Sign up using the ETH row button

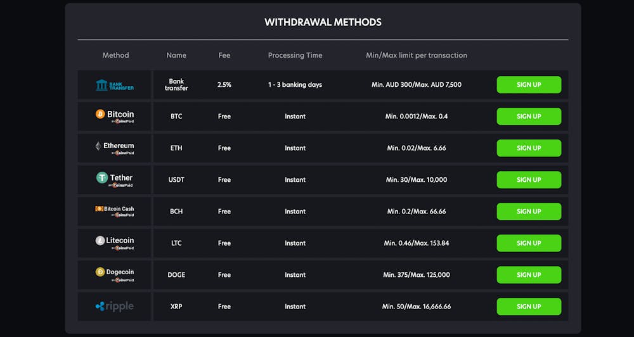[x=529, y=148]
